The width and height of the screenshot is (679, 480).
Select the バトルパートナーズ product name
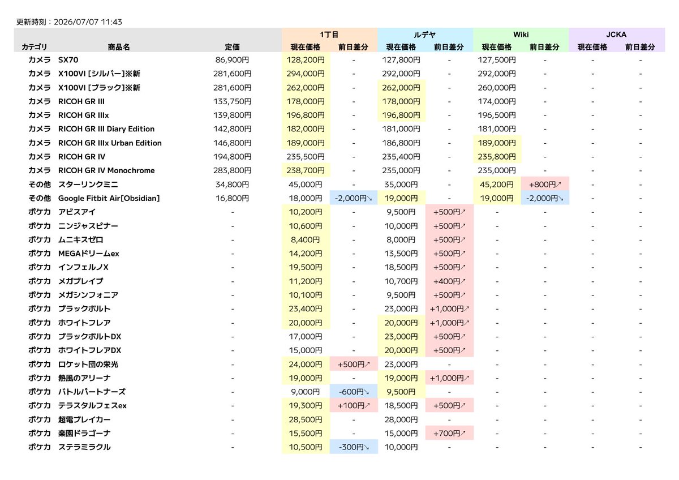coord(91,392)
